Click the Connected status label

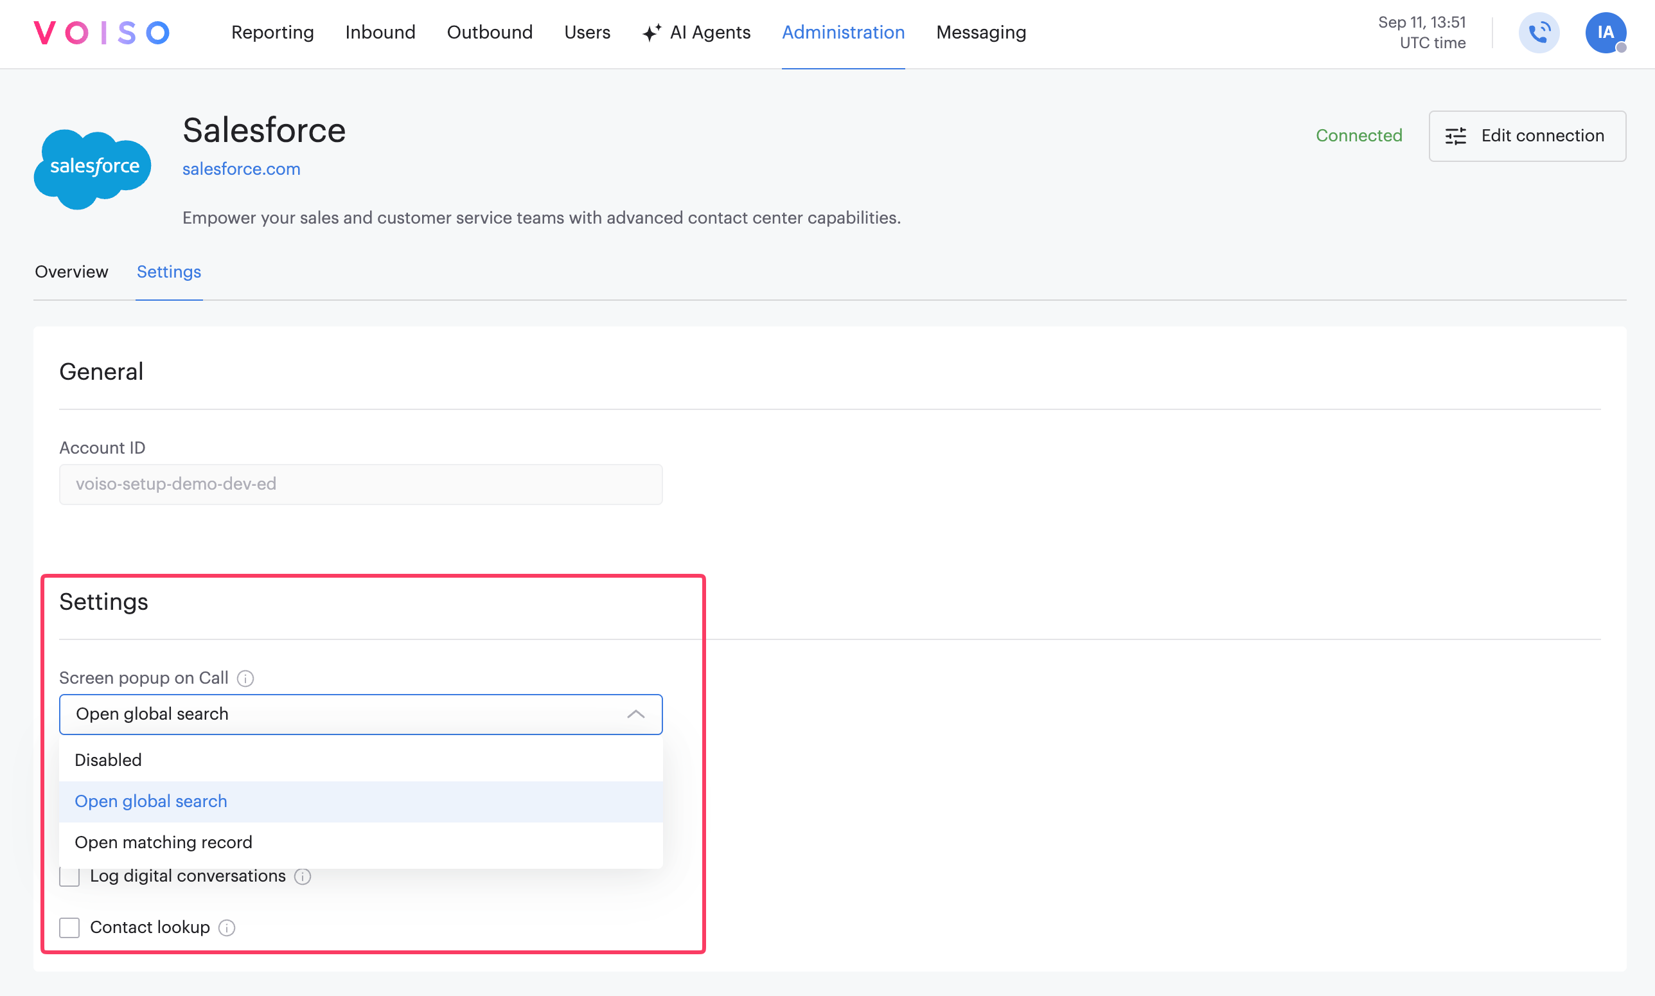pyautogui.click(x=1358, y=136)
